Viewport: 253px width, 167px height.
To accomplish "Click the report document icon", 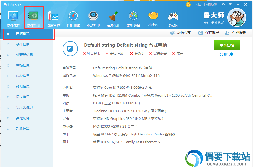I will click(227, 33).
